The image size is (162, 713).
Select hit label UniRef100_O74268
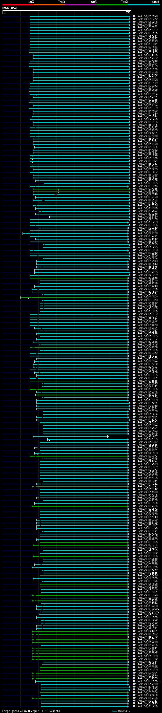(x=145, y=601)
